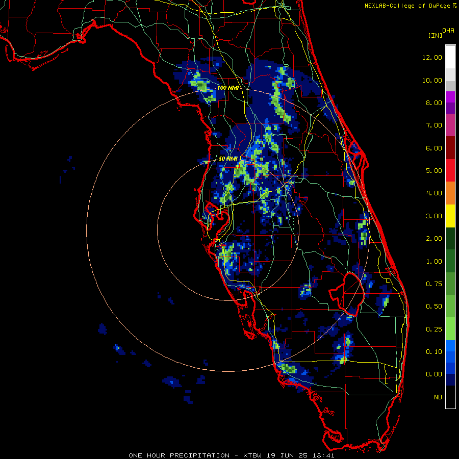Click the 1.00 legend value
Image resolution: width=459 pixels, height=459 pixels.
click(x=434, y=262)
